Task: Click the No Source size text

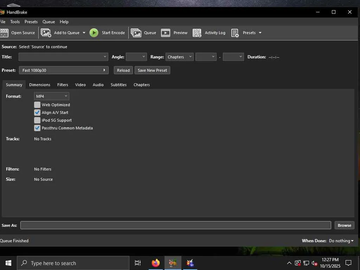Action: pos(43,179)
